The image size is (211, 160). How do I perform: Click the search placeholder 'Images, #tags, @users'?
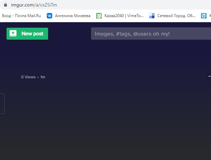click(132, 34)
